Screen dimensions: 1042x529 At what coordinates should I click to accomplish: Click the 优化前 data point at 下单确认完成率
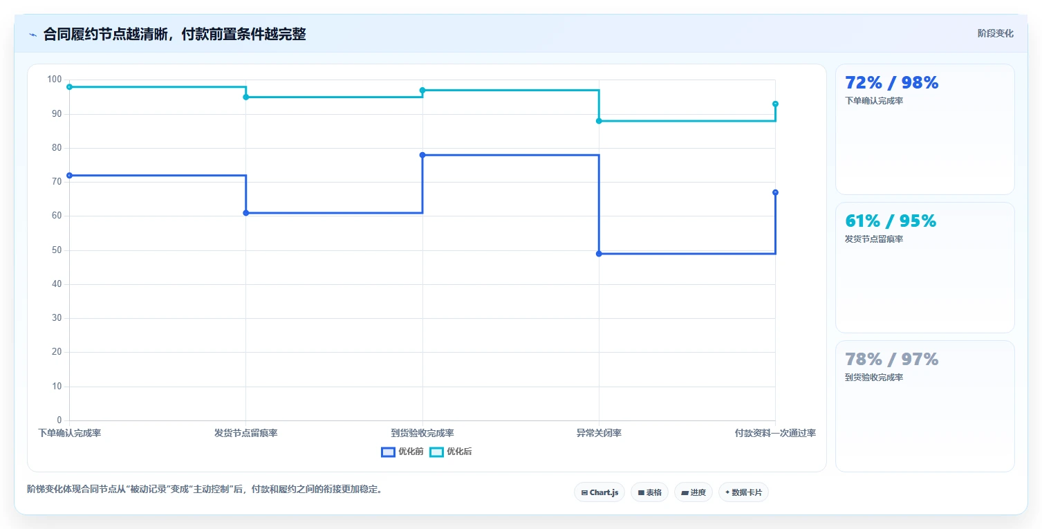pyautogui.click(x=69, y=176)
